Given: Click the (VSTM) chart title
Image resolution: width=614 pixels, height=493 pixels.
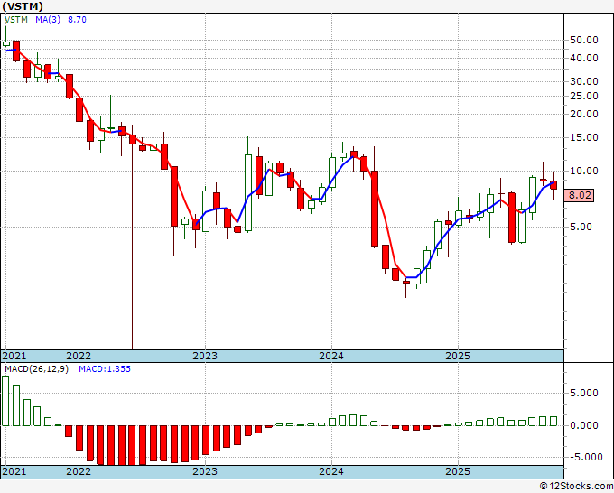Looking at the screenshot, I should coord(23,6).
